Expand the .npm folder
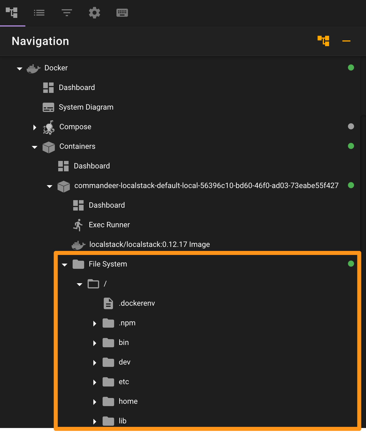Viewport: 366px width, 443px height. [95, 323]
